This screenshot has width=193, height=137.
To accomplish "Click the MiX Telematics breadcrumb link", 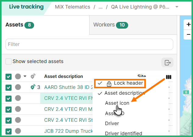I will [x=72, y=7].
